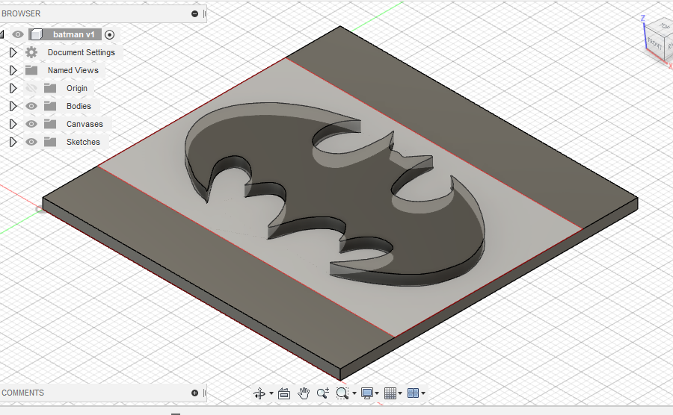Viewport: 673px width, 415px height.
Task: Select the Bodies label
Action: click(79, 106)
